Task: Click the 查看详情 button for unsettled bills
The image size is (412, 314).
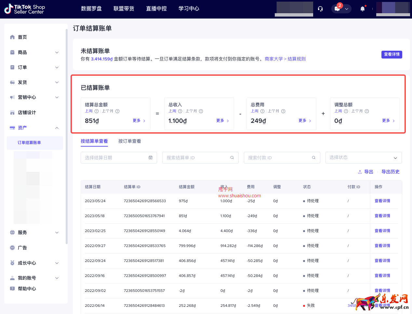Action: (x=392, y=54)
